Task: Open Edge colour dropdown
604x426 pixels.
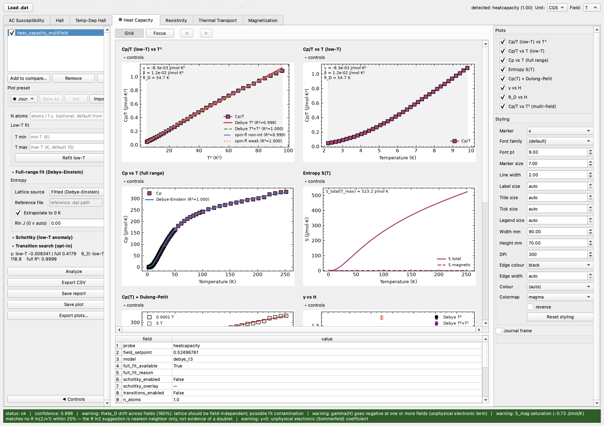Action: pos(560,265)
